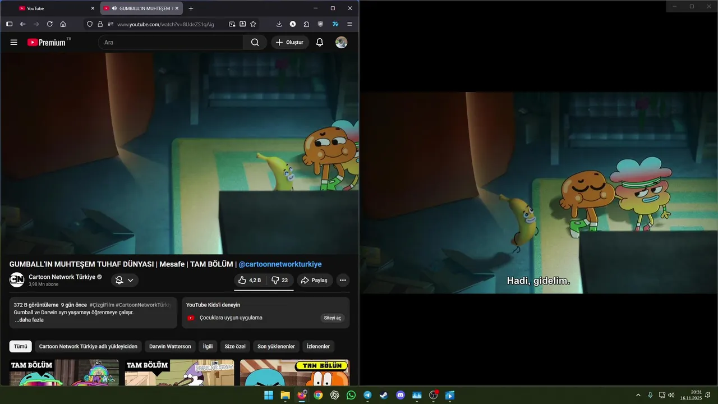Like the video showing 4,2 B
Image resolution: width=718 pixels, height=404 pixels.
(250, 280)
